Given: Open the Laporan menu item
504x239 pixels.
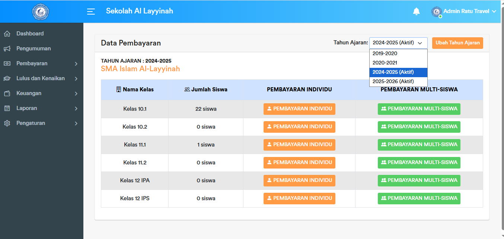Looking at the screenshot, I should (x=26, y=108).
